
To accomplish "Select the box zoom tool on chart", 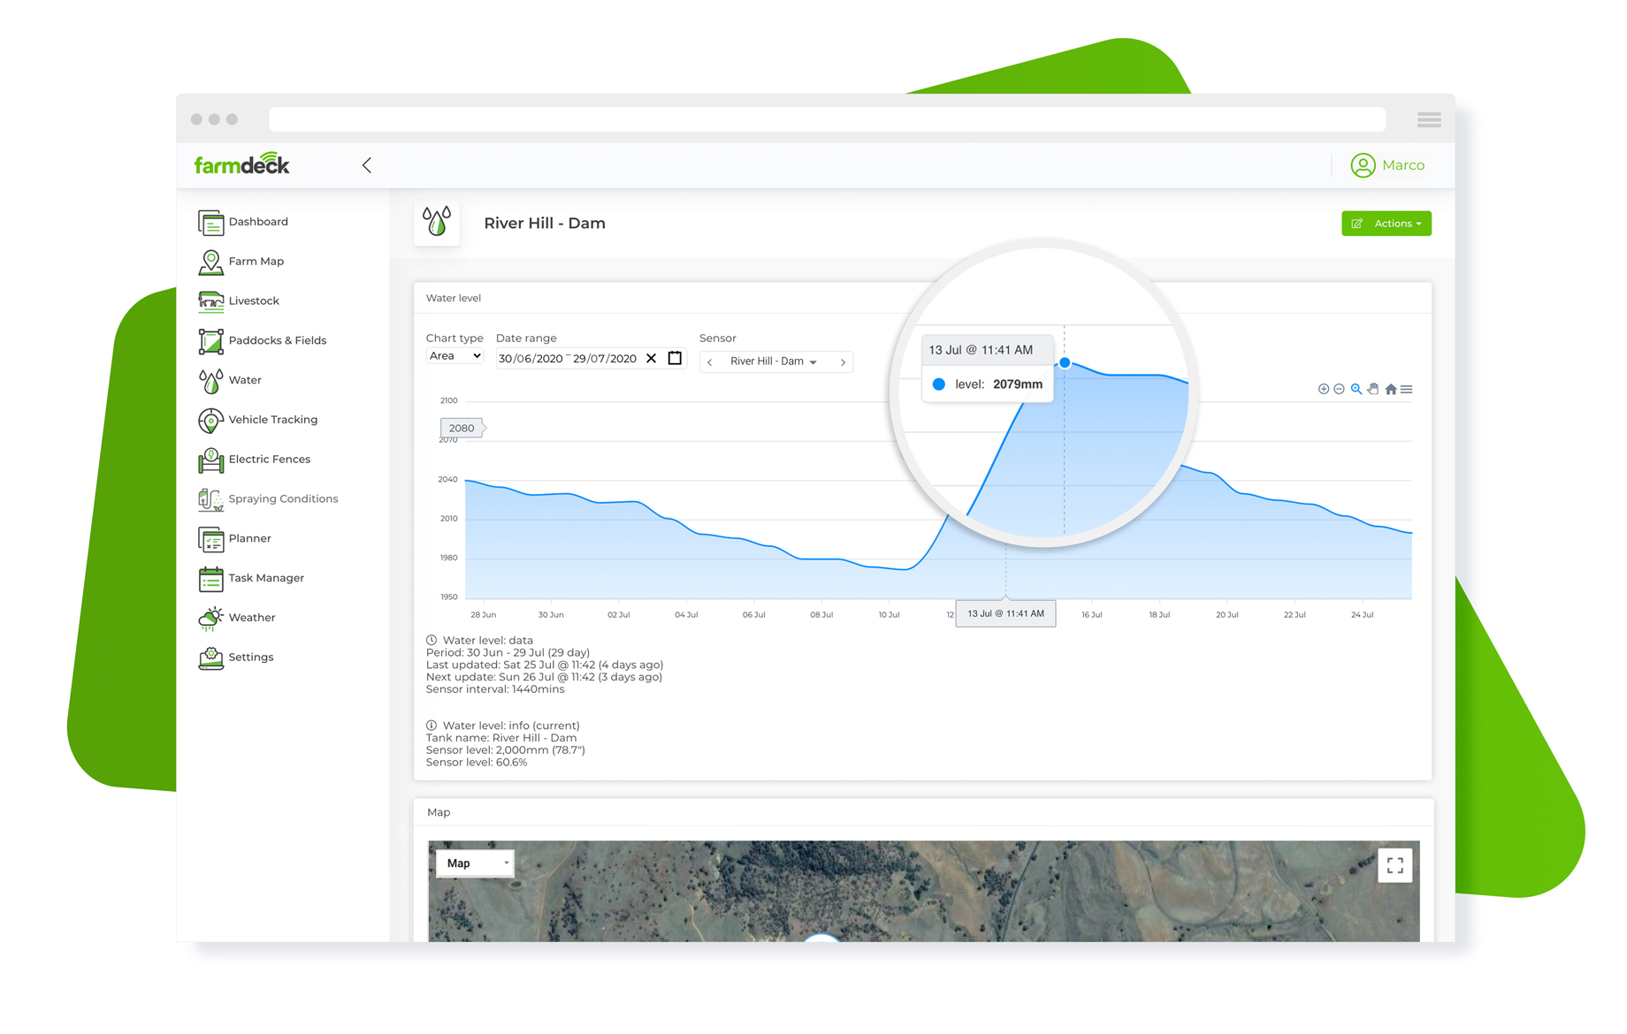I will click(x=1356, y=389).
